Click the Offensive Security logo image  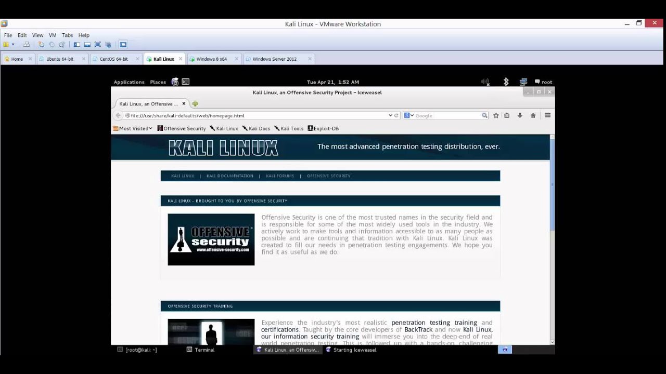tap(211, 239)
